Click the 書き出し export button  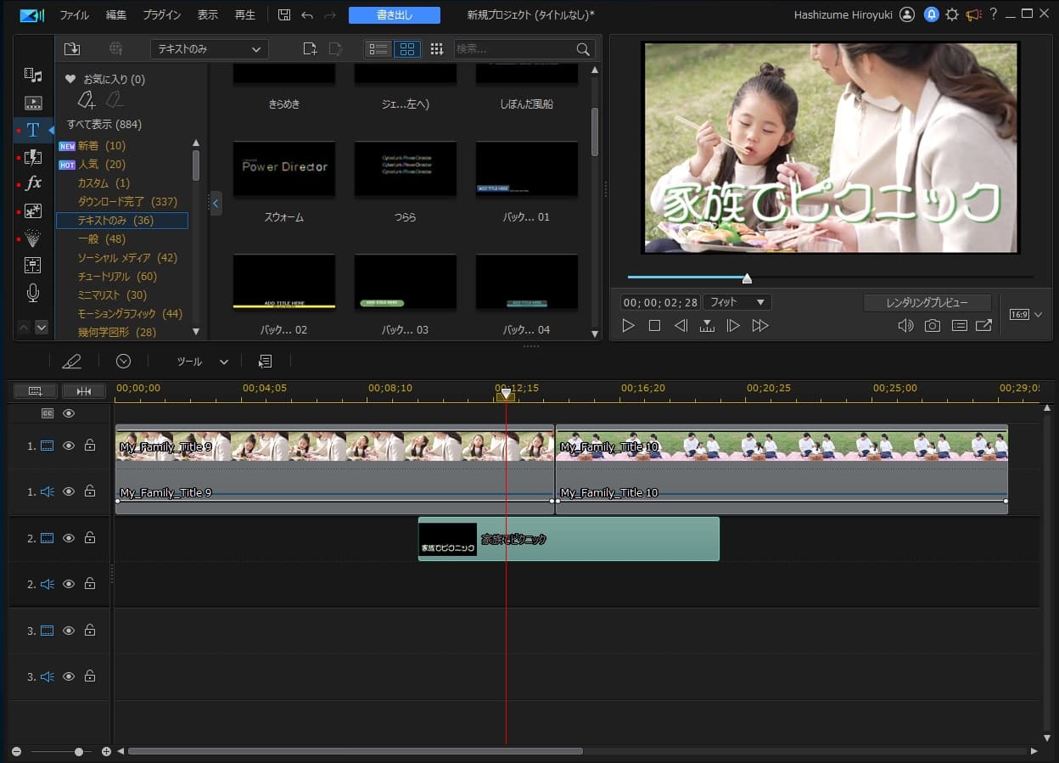tap(394, 15)
